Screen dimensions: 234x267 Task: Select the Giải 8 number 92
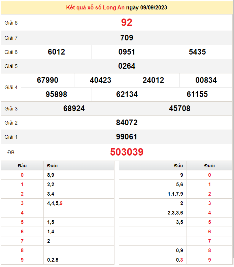(x=127, y=23)
